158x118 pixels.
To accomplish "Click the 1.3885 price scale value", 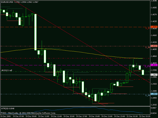I will click(154, 91).
